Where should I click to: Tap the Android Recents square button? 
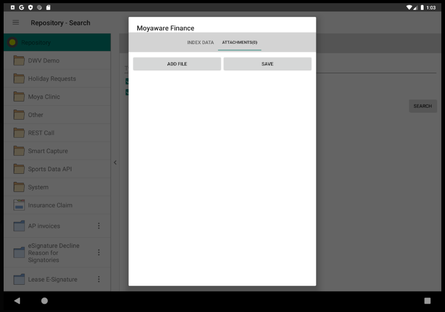(427, 301)
